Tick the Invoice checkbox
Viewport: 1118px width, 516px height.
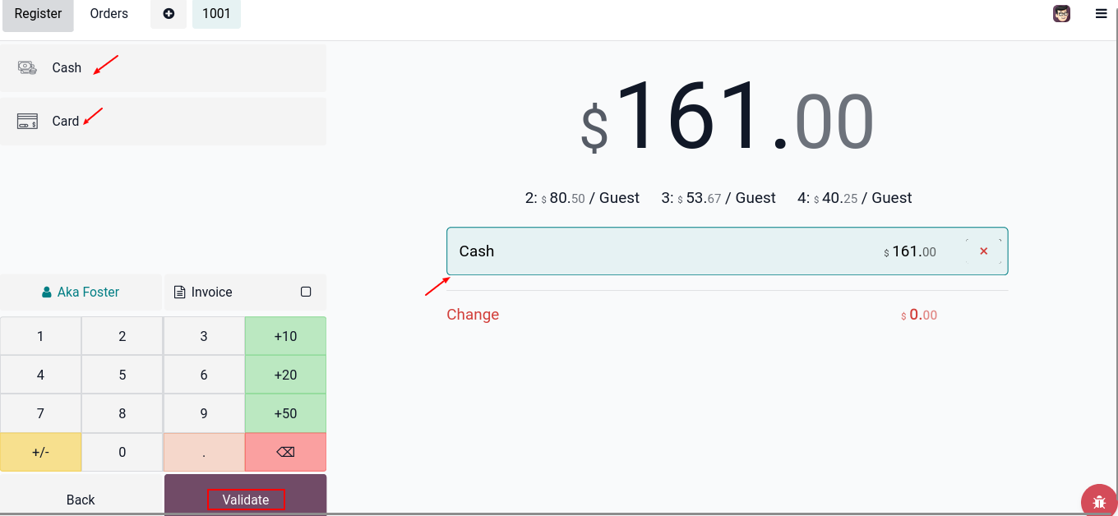pyautogui.click(x=306, y=293)
